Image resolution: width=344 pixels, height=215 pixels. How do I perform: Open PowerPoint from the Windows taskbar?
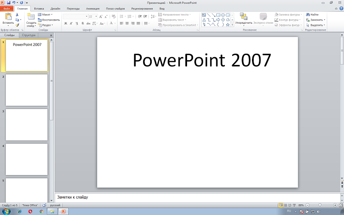tap(63, 212)
